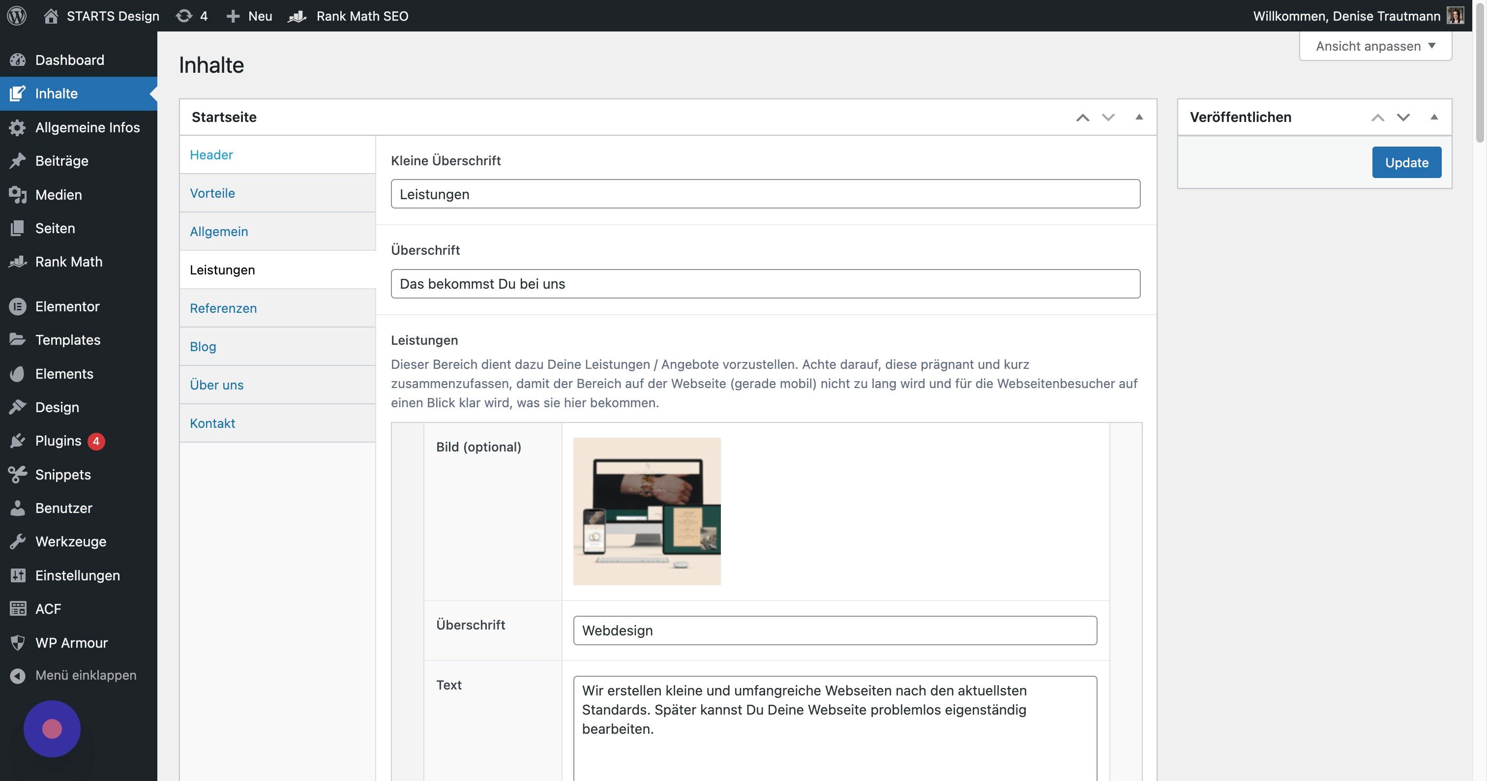Collapse the Startseite panel triangle

point(1139,117)
